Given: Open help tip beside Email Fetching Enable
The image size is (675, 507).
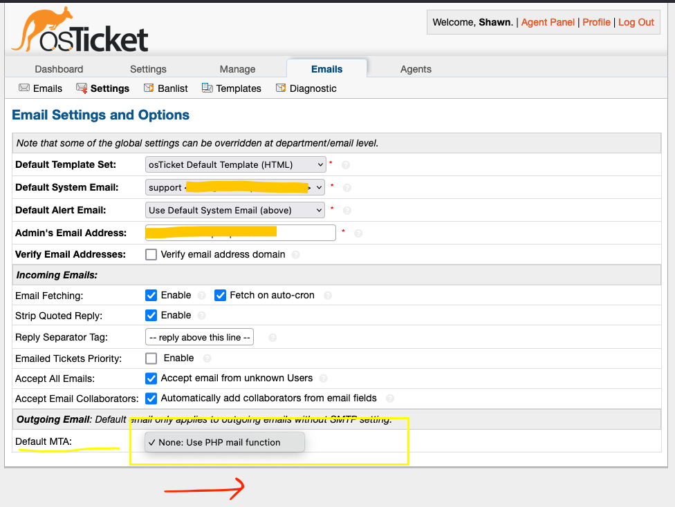Looking at the screenshot, I should tap(201, 296).
